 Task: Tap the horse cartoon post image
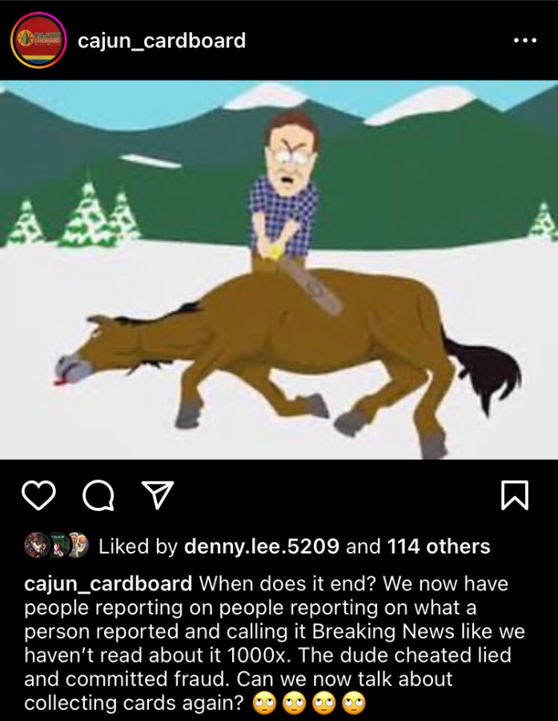pos(279,270)
